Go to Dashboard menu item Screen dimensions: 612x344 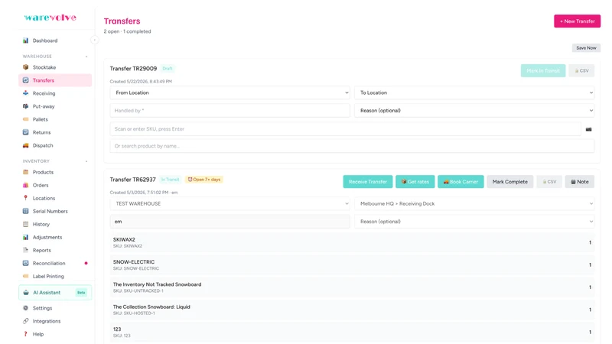coord(55,41)
